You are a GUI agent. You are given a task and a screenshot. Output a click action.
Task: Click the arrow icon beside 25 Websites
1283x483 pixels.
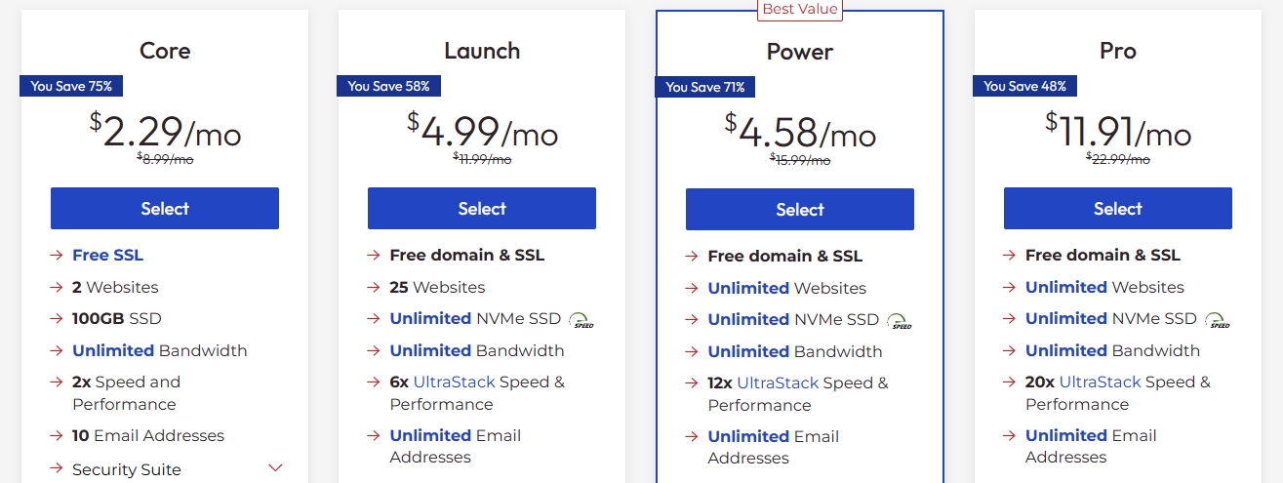pos(374,288)
